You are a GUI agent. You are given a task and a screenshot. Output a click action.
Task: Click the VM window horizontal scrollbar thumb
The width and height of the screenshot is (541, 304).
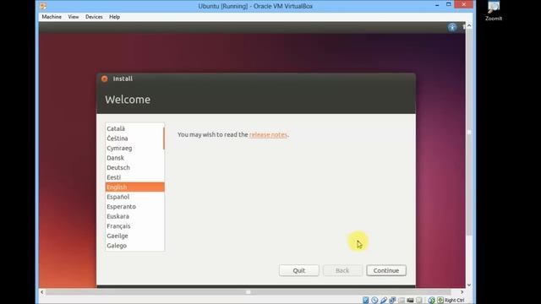[x=248, y=292]
